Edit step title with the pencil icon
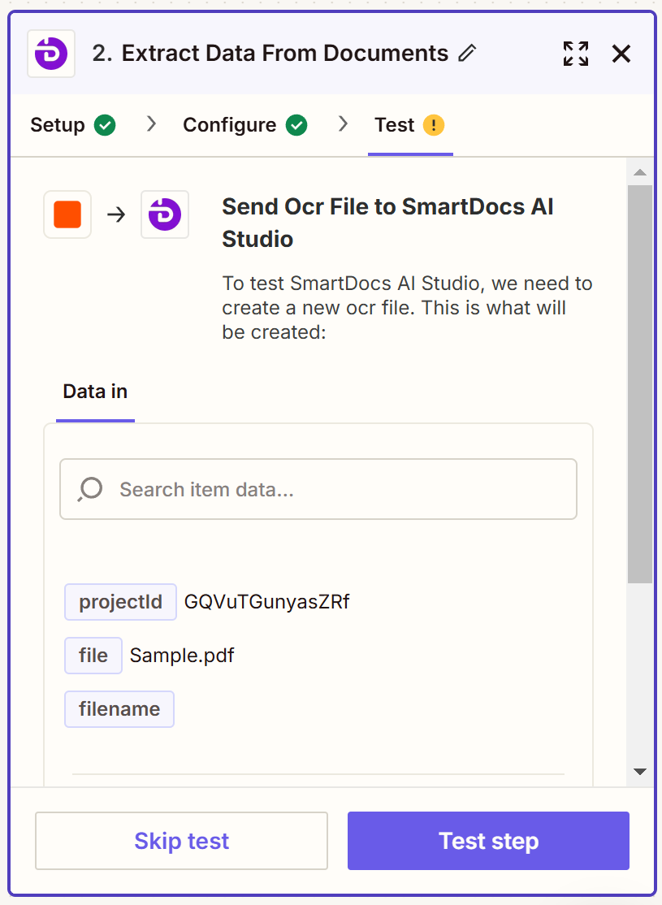Viewport: 662px width, 905px height. (467, 53)
